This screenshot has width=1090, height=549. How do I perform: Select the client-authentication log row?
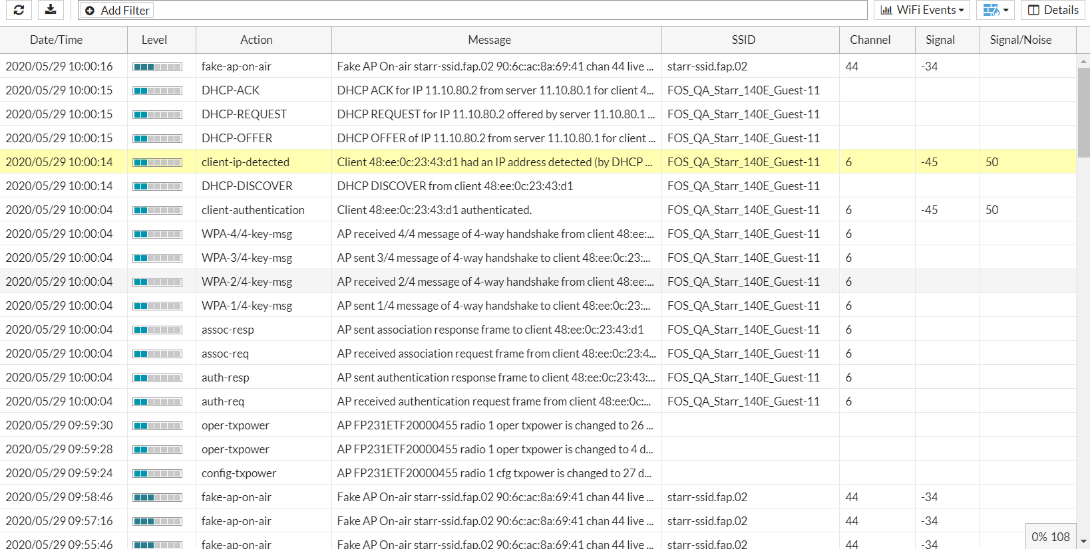click(253, 210)
